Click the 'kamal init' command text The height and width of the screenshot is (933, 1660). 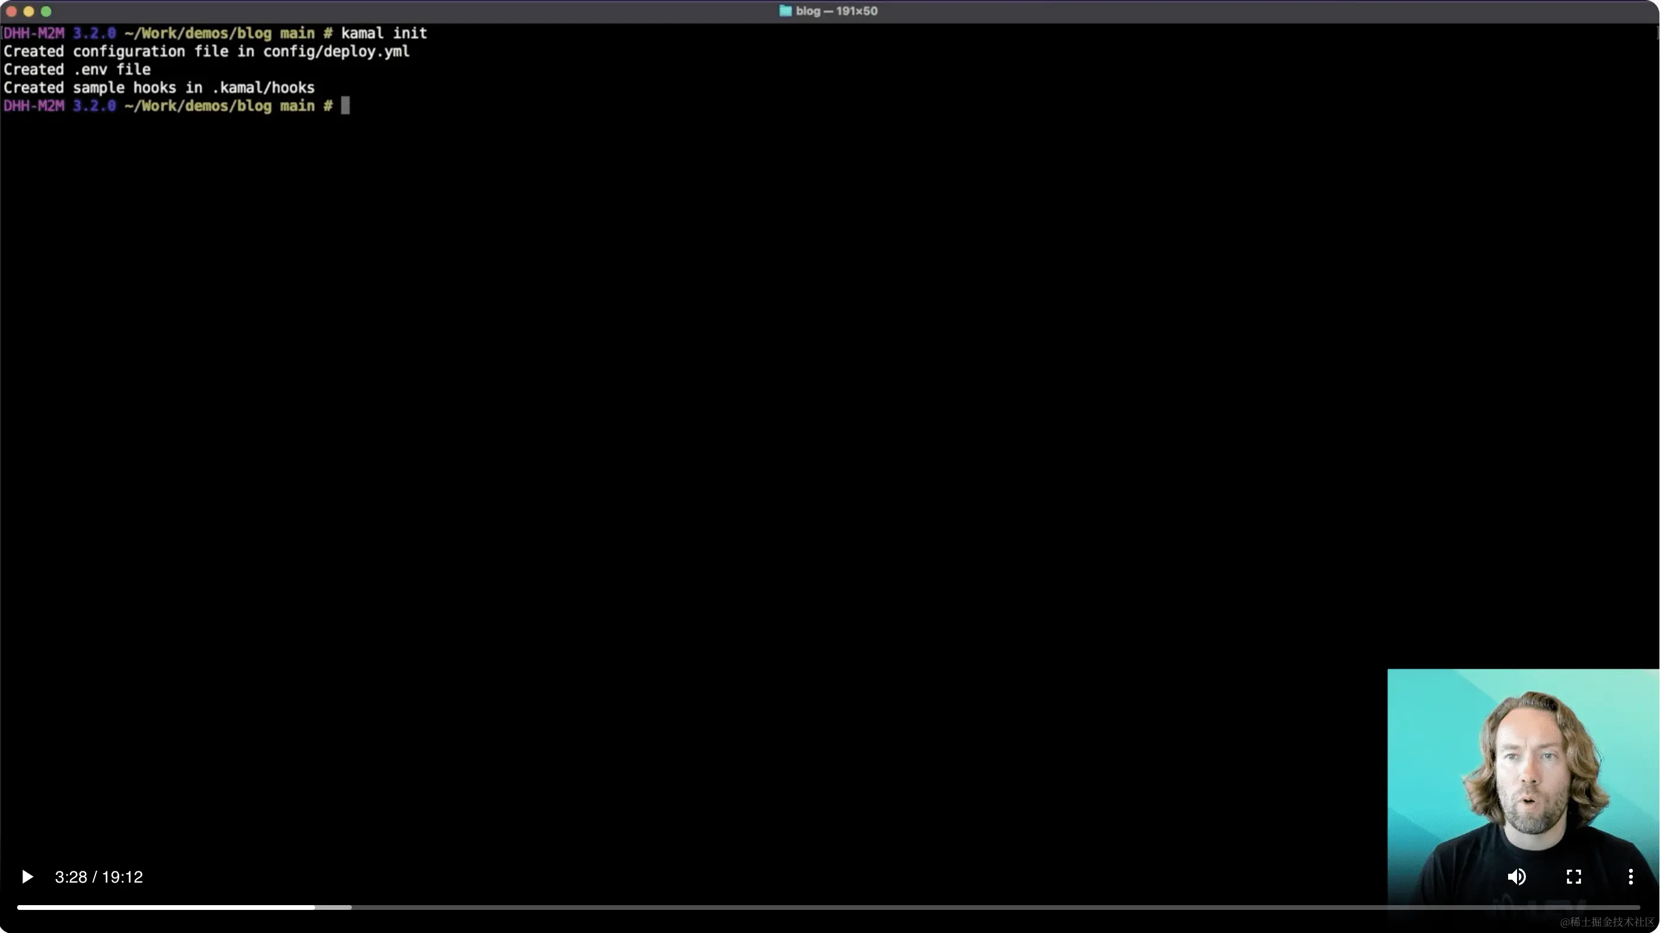click(383, 33)
